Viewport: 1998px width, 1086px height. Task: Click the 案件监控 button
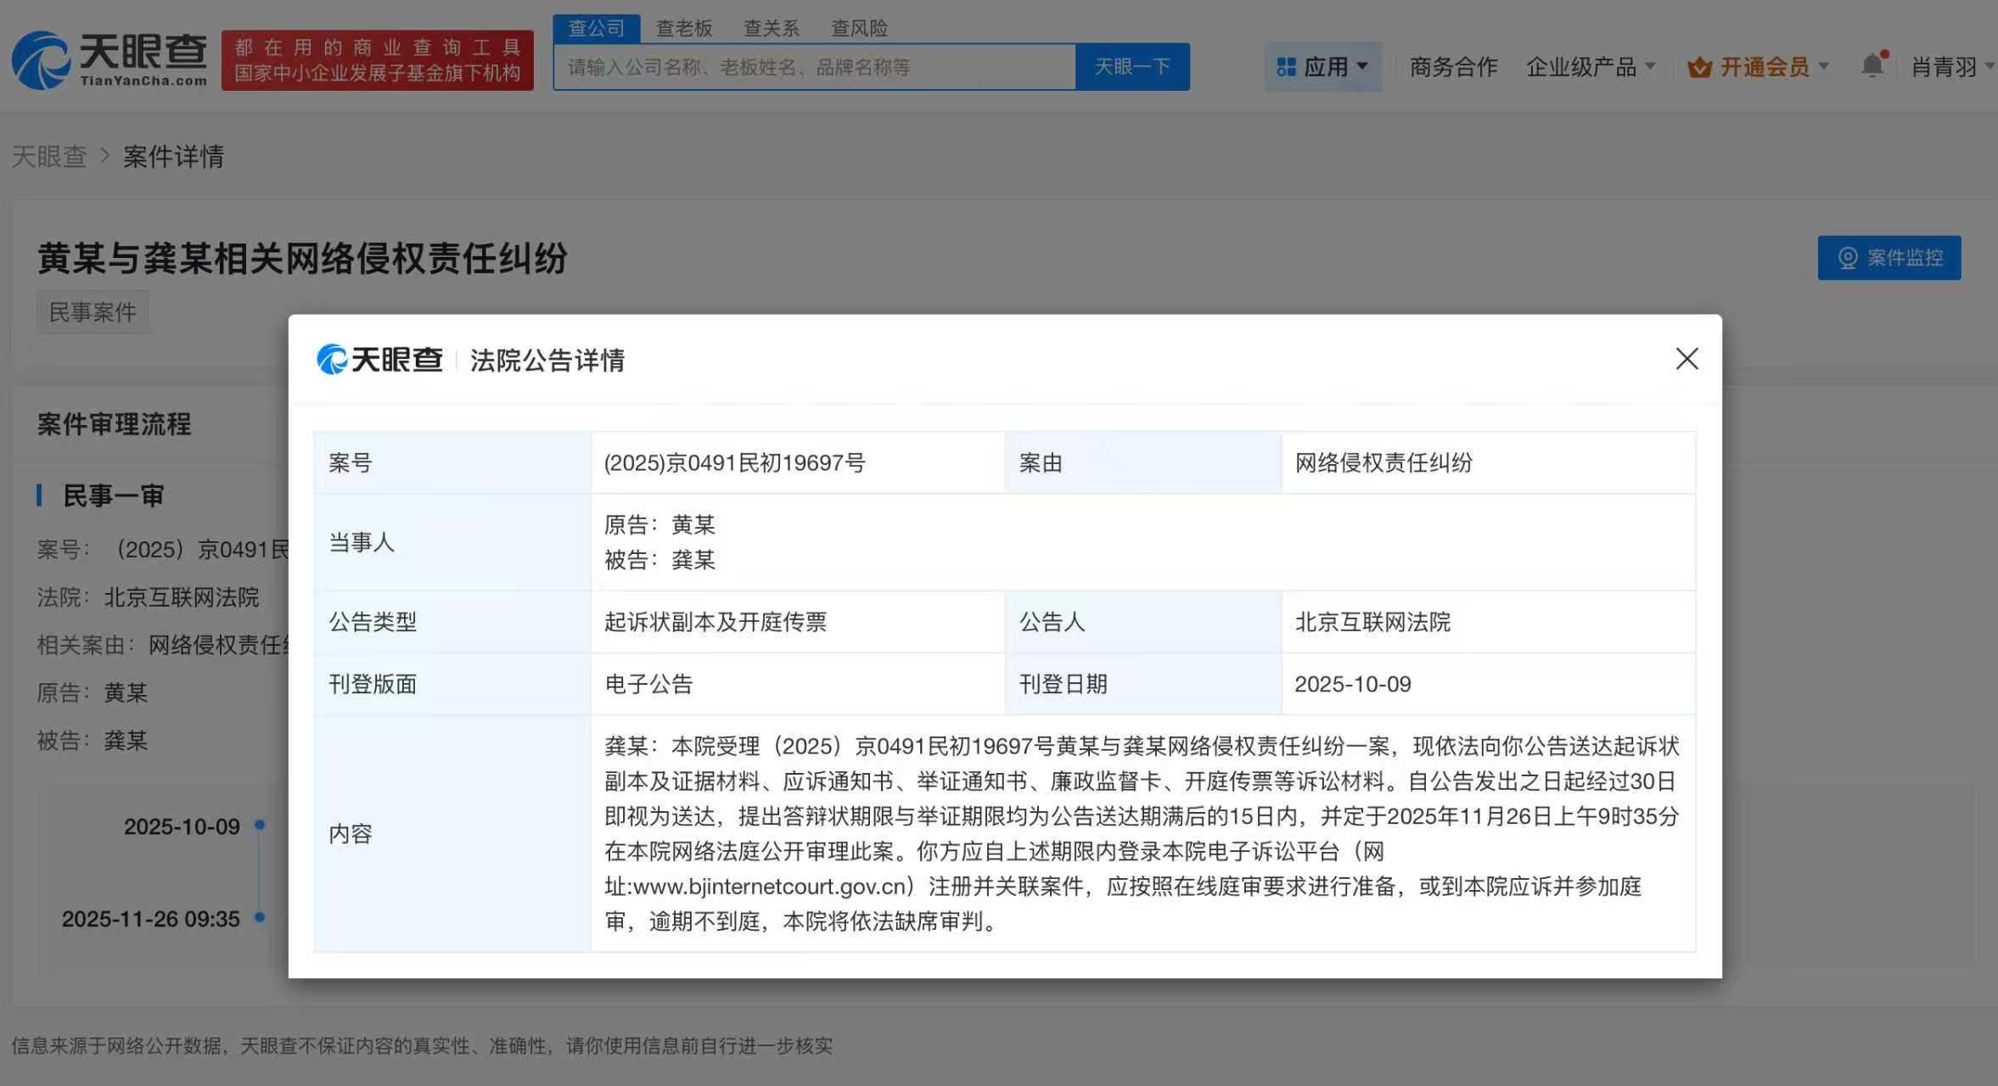tap(1889, 258)
